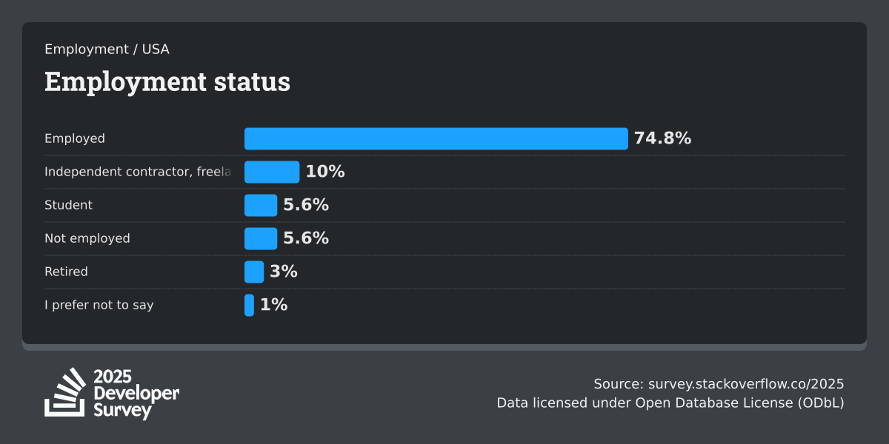Screen dimensions: 889x444
Task: Select the Independent contractor bar
Action: click(272, 172)
